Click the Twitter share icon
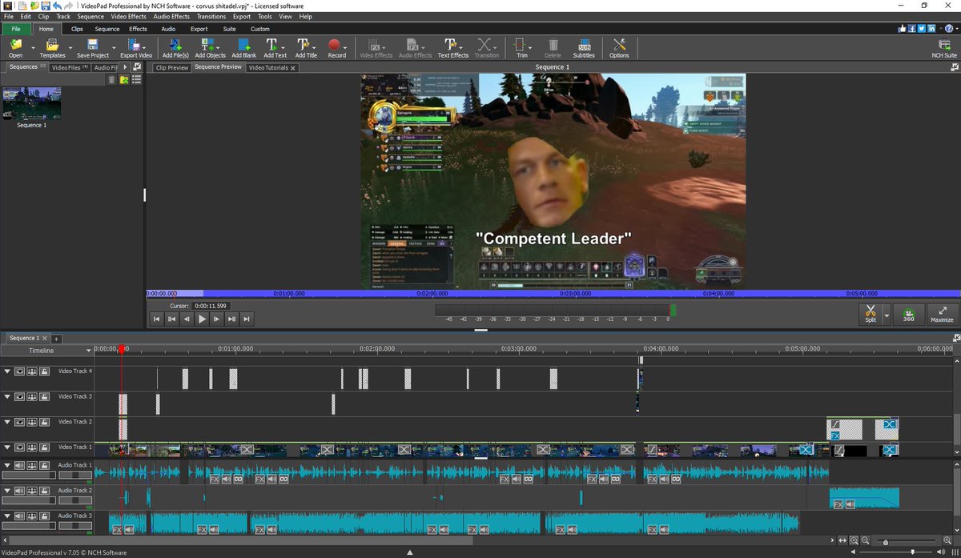961x558 pixels. [923, 28]
